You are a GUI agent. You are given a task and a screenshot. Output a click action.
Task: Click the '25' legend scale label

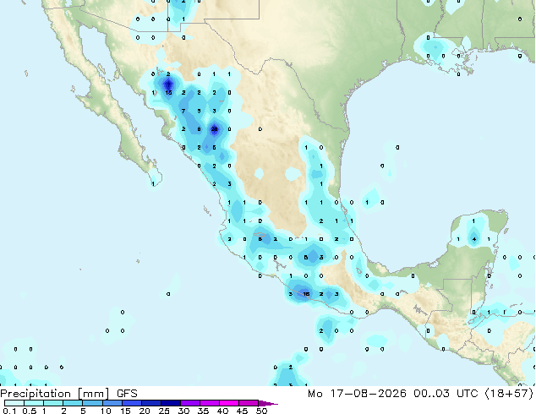pos(164,411)
